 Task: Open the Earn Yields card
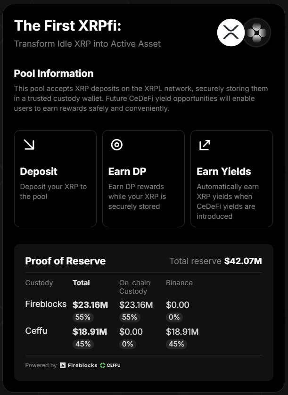click(232, 179)
